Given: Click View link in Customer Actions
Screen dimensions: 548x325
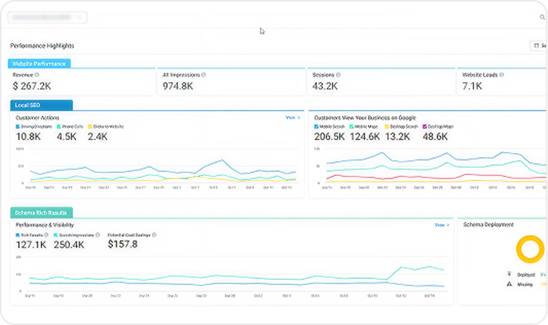Looking at the screenshot, I should pyautogui.click(x=292, y=117).
